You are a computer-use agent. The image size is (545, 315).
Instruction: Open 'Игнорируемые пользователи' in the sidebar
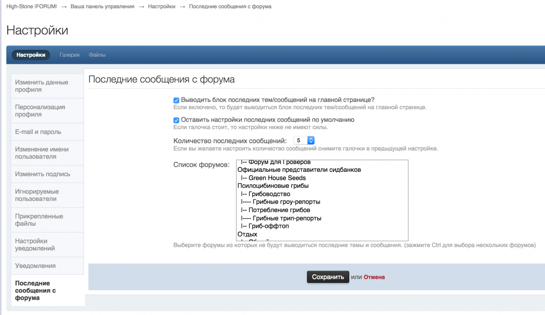coord(47,195)
